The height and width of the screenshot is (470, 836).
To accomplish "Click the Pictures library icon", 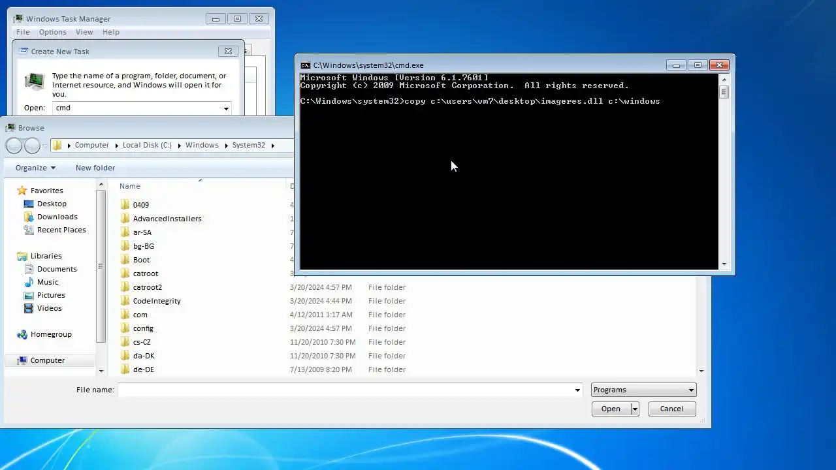I will [x=29, y=295].
